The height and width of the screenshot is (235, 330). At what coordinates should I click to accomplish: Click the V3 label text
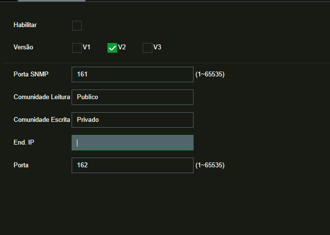(157, 47)
